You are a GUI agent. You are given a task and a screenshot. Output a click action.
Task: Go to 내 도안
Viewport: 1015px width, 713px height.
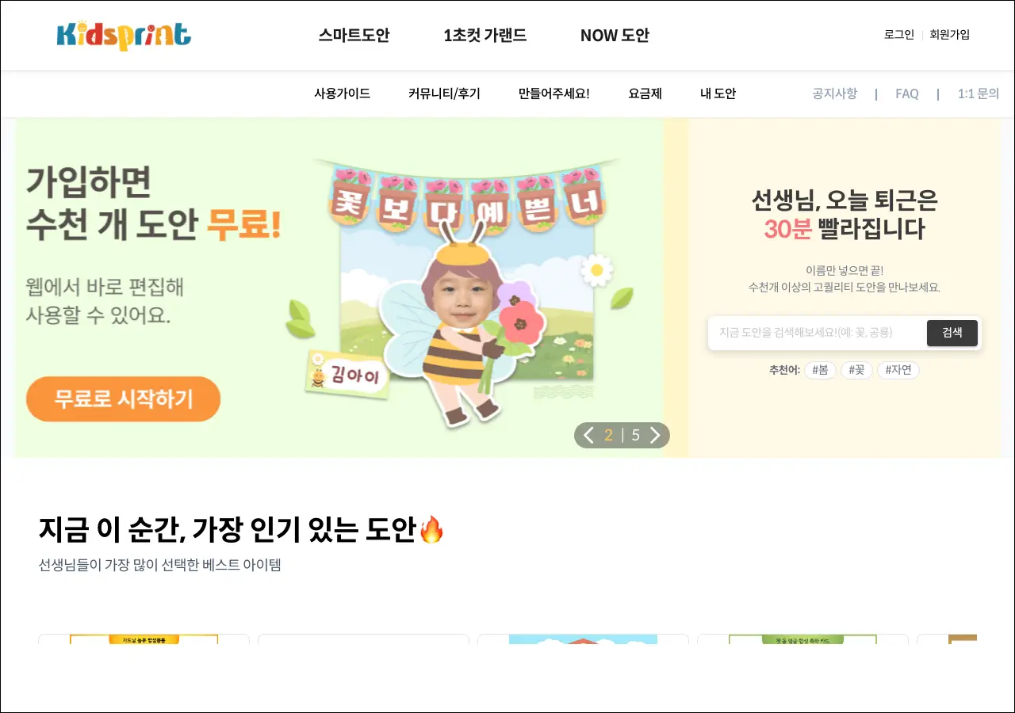tap(718, 93)
